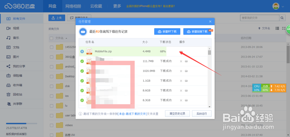Open folder of the 8.3GB download
290x137 pixels.
pos(186,100)
